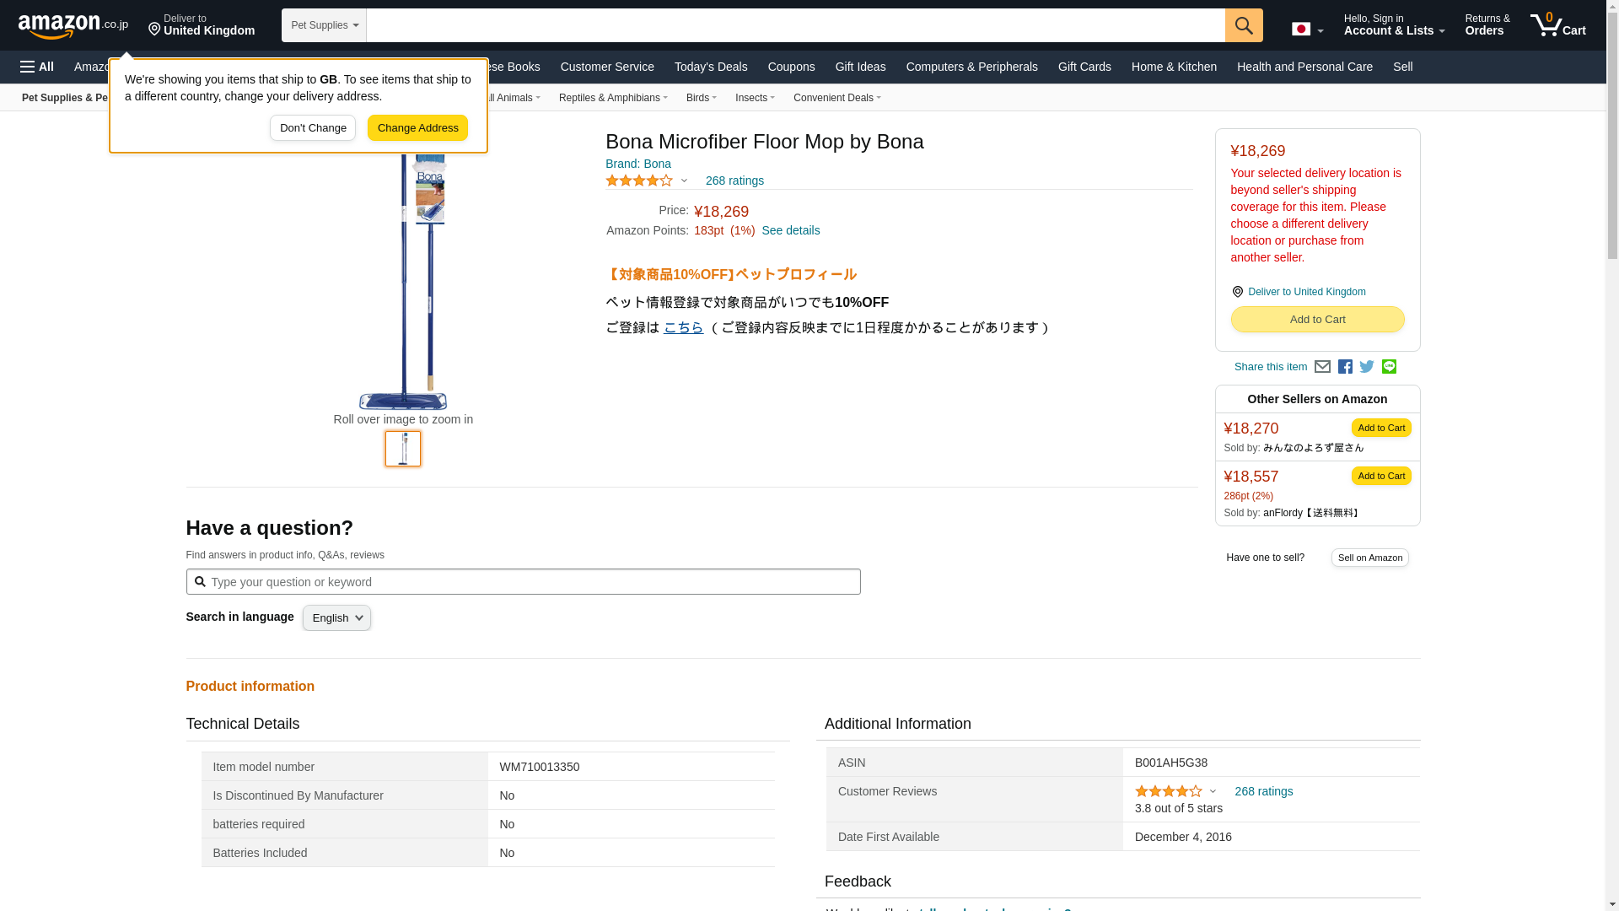Click the search magnifier button
This screenshot has width=1619, height=911.
pyautogui.click(x=1244, y=25)
